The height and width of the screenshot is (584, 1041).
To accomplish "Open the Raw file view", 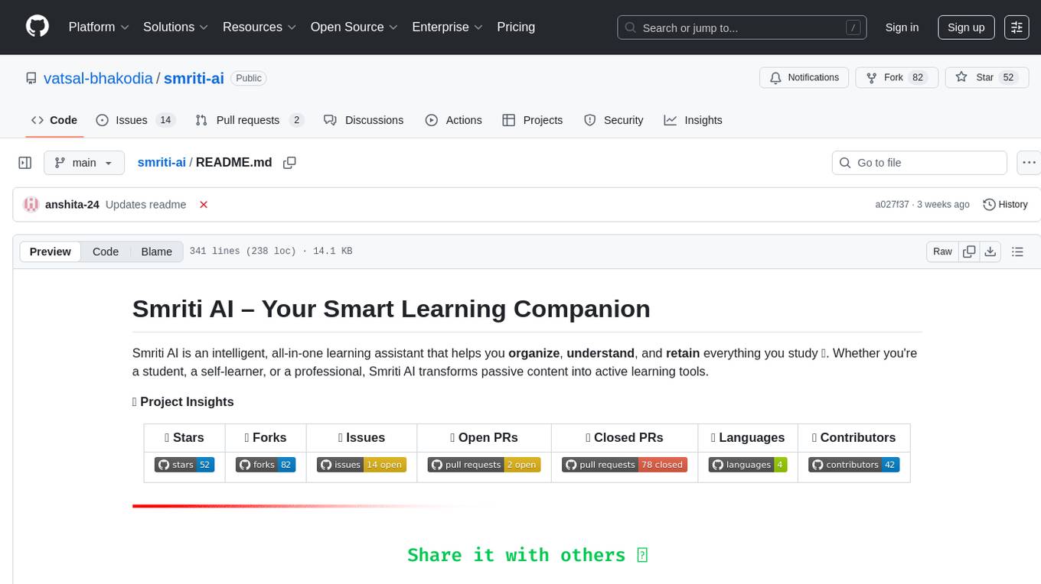I will [x=942, y=251].
